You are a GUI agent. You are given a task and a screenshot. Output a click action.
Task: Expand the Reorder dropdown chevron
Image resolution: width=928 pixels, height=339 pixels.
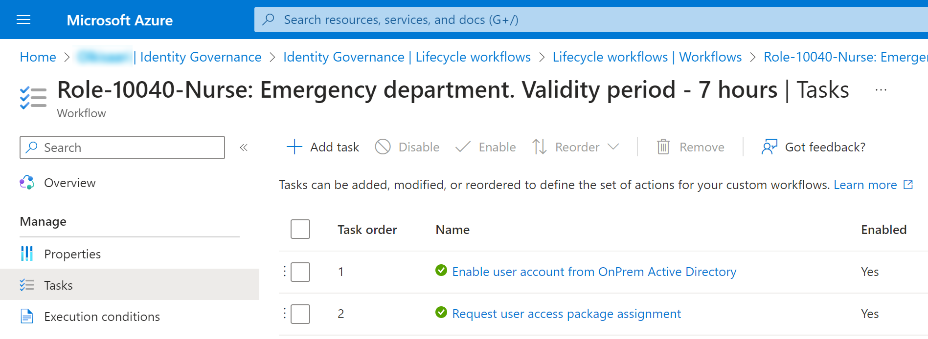pyautogui.click(x=613, y=147)
